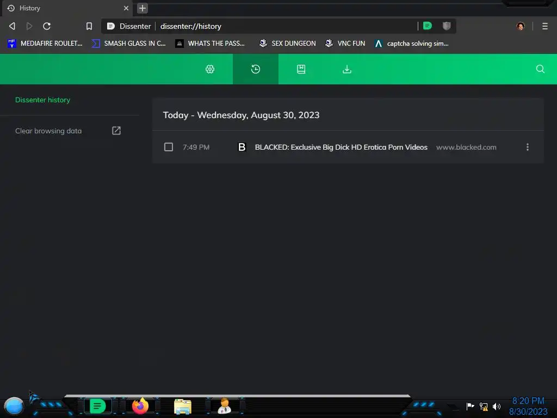
Task: Click the www.blacked.com domain text
Action: click(x=466, y=147)
